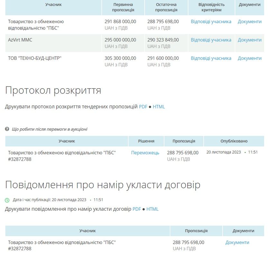The height and width of the screenshot is (257, 274).
Task: Open documents of ПБС in the first table
Action: point(250,22)
